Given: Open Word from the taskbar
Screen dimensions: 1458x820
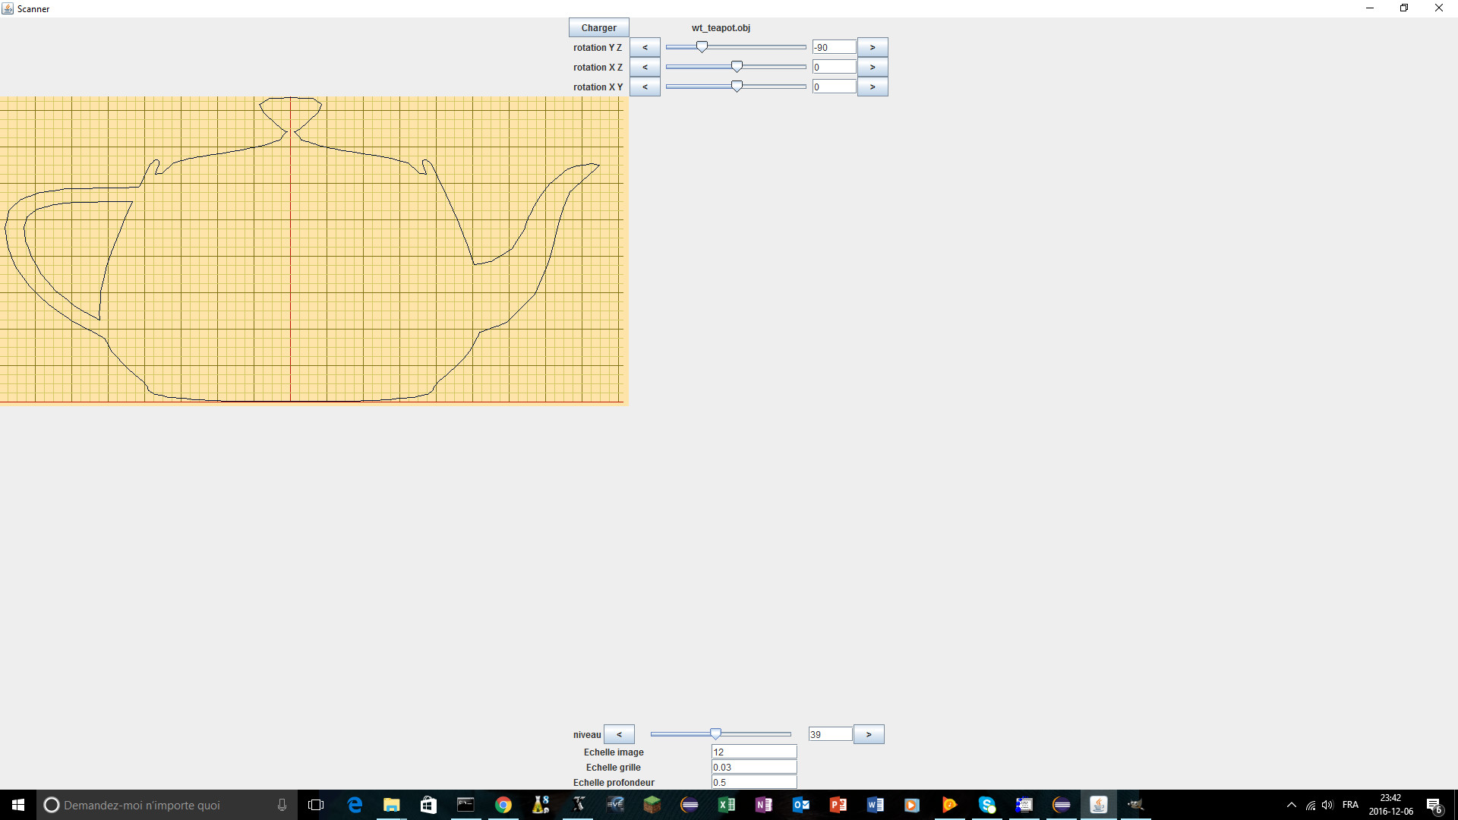Looking at the screenshot, I should (876, 805).
